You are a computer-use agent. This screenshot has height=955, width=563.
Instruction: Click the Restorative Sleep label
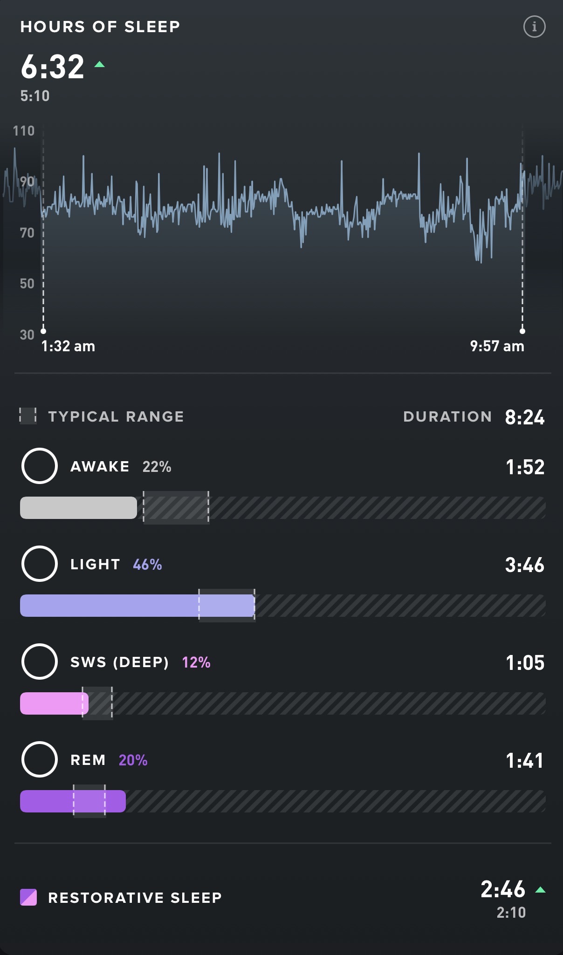tap(135, 898)
